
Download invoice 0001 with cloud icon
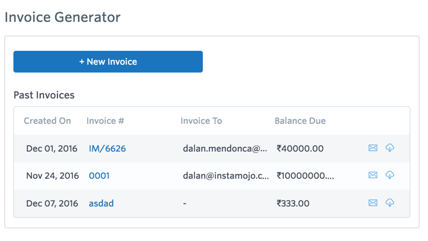coord(390,175)
